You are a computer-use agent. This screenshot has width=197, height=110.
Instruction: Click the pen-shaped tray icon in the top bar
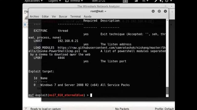[156, 1]
